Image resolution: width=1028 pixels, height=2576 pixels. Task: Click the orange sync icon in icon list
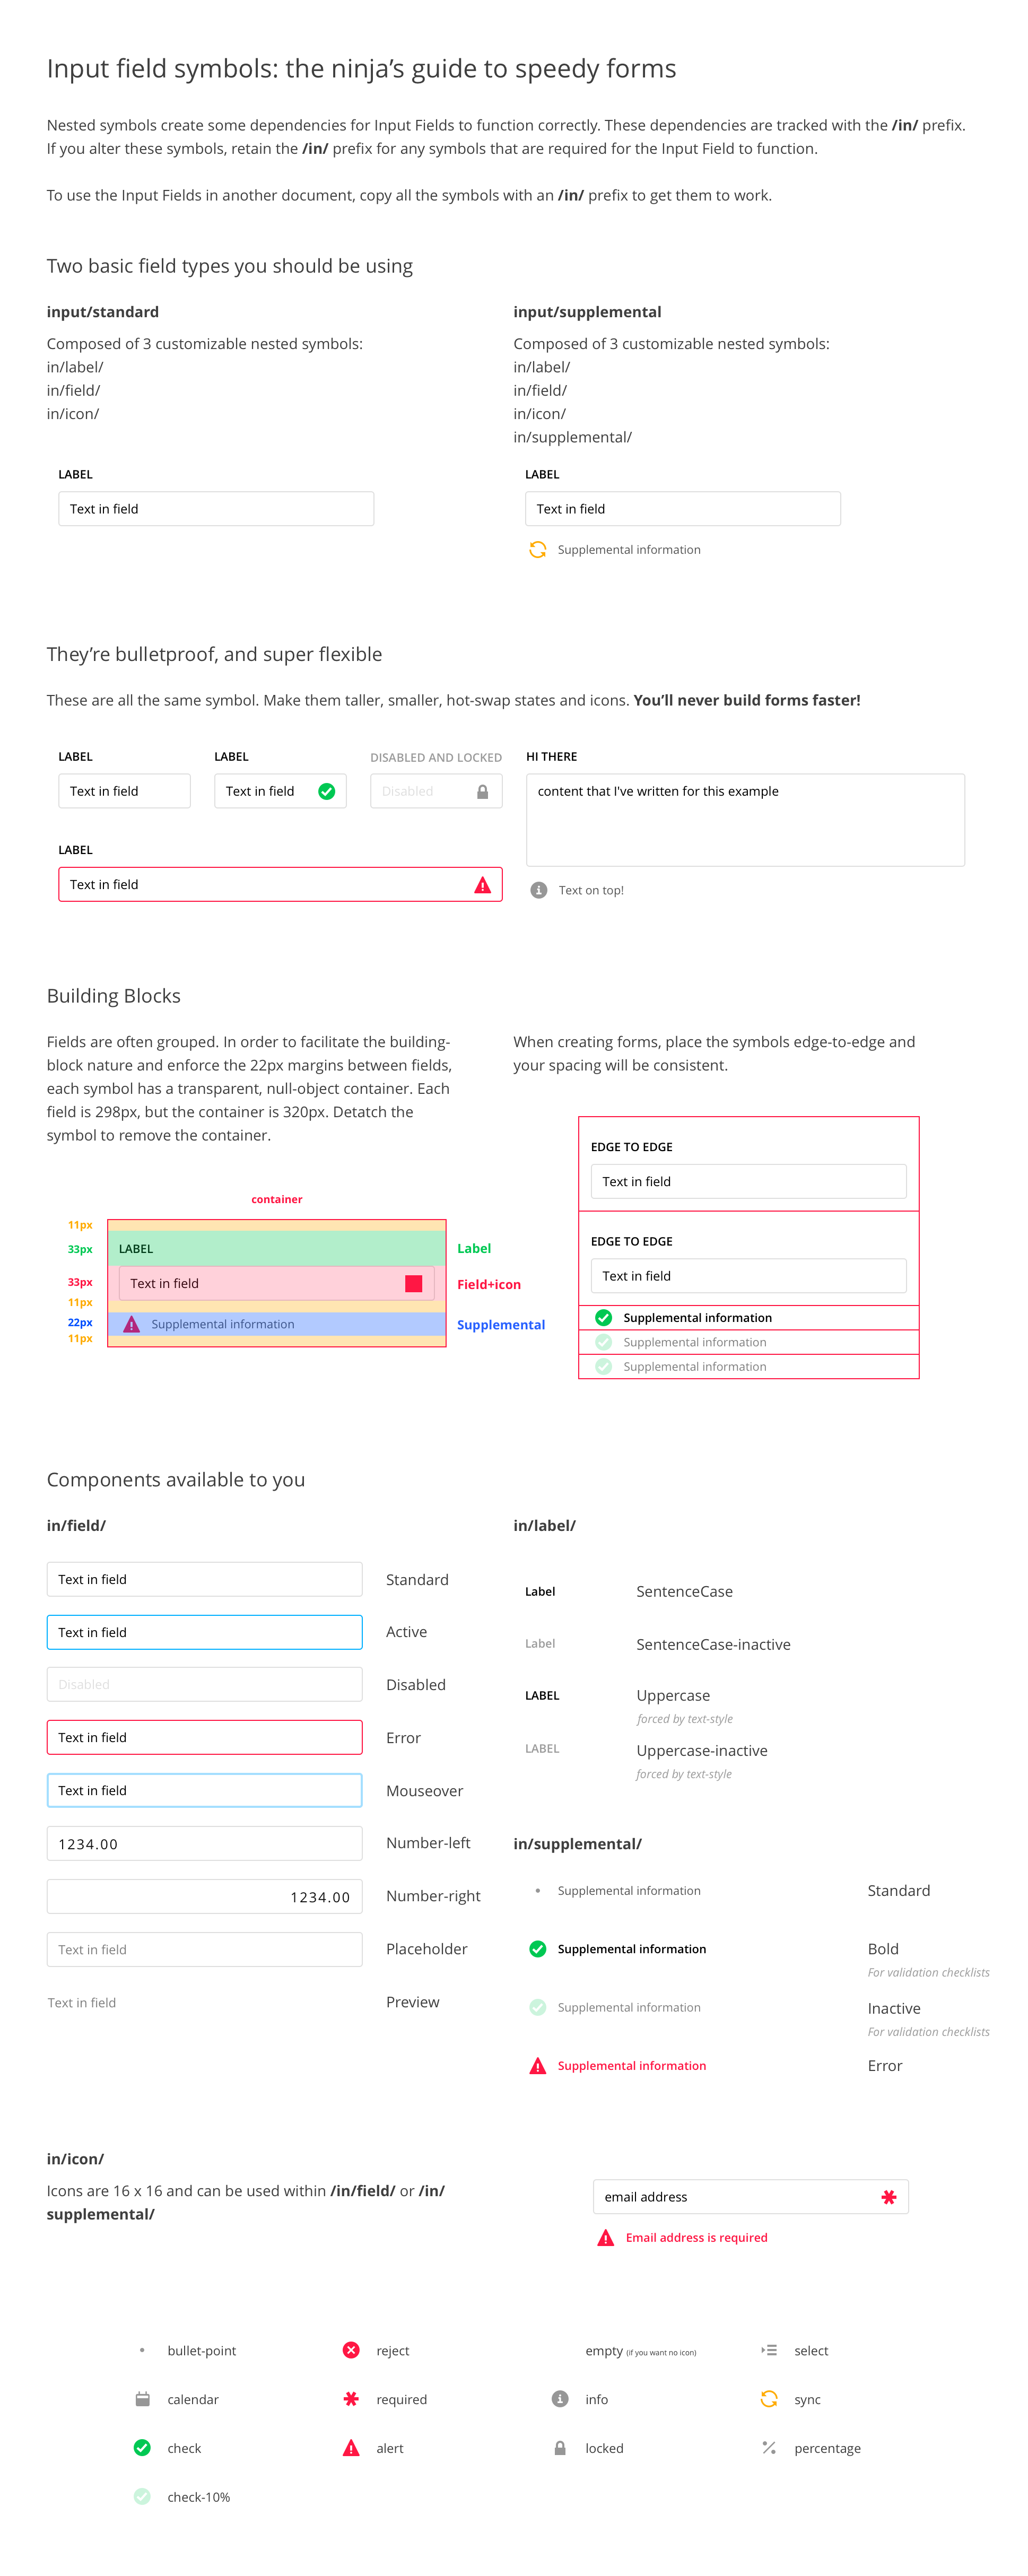pos(768,2399)
